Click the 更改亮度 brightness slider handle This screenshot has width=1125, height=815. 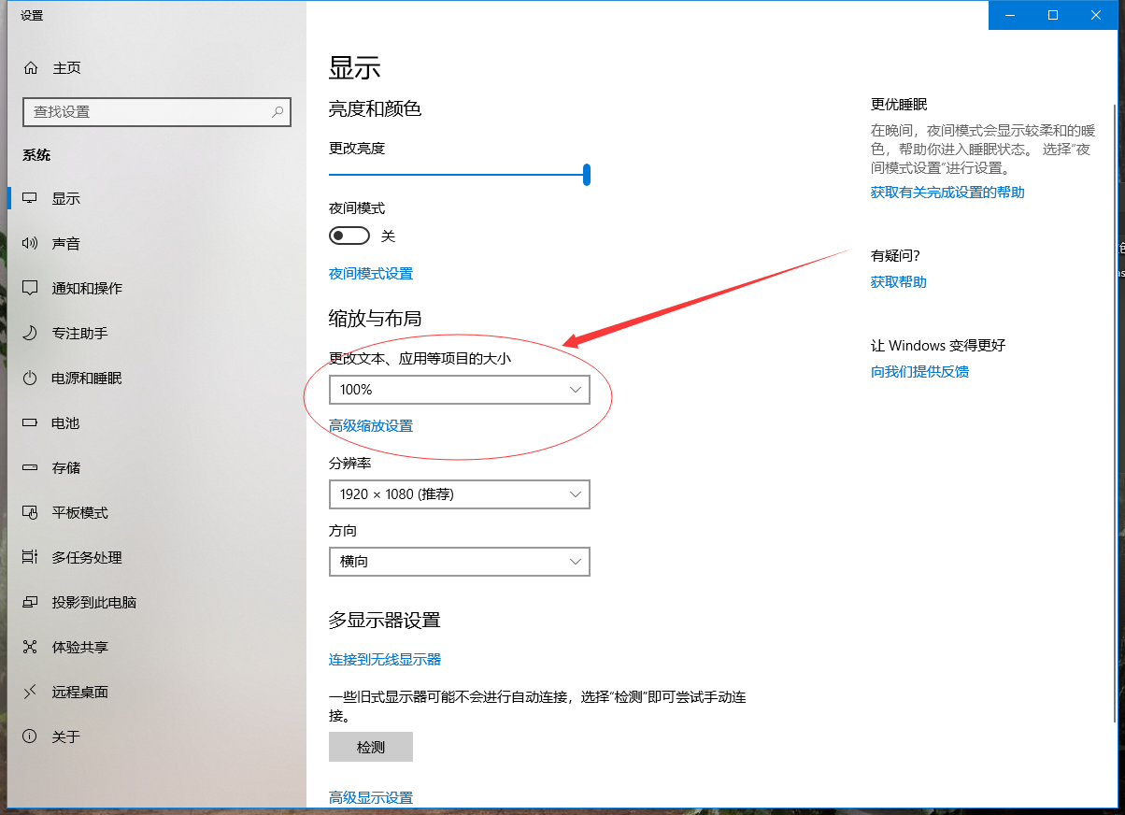click(587, 175)
